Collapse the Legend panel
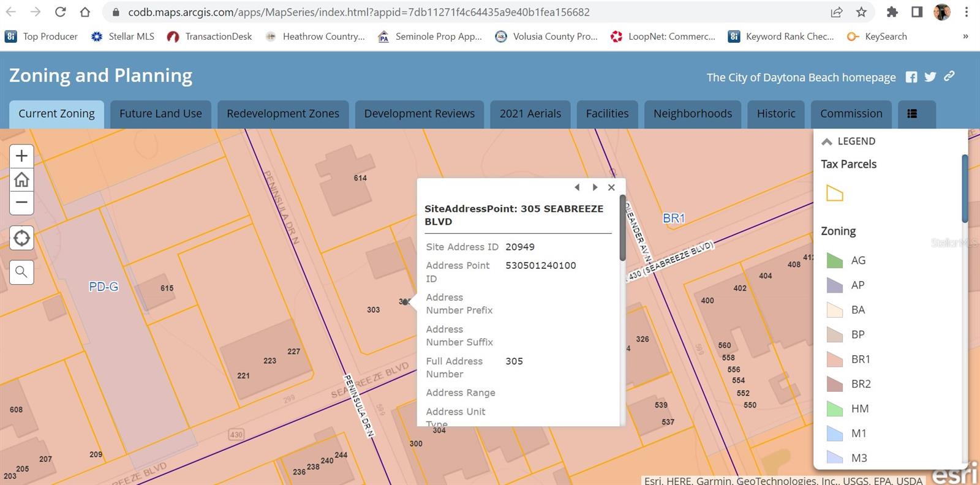Image resolution: width=980 pixels, height=485 pixels. (x=827, y=141)
